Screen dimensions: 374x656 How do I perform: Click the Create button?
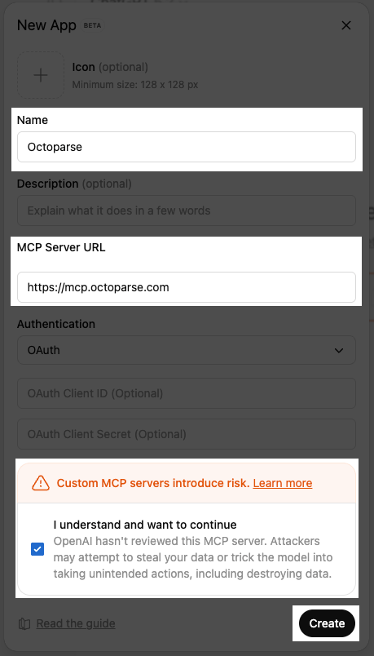pos(328,623)
